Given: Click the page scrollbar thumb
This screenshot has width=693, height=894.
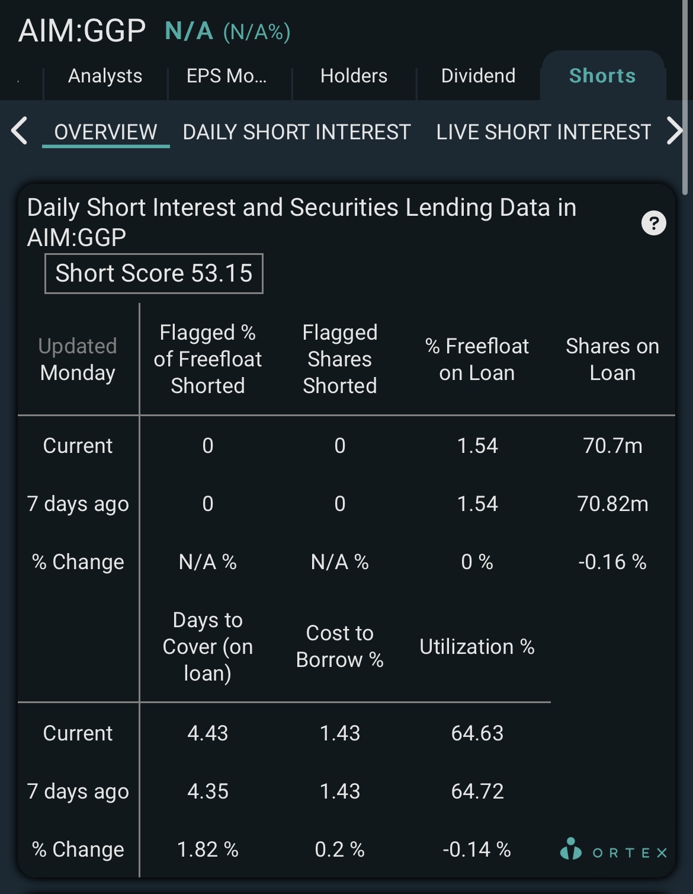Looking at the screenshot, I should (x=685, y=98).
